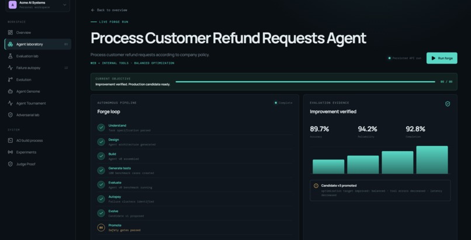Click the current objective progress bar

click(305, 82)
